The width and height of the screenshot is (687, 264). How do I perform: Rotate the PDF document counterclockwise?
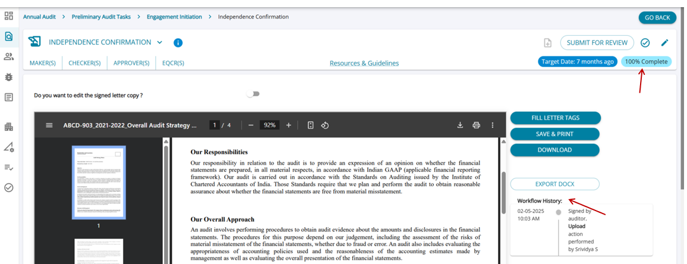point(324,125)
